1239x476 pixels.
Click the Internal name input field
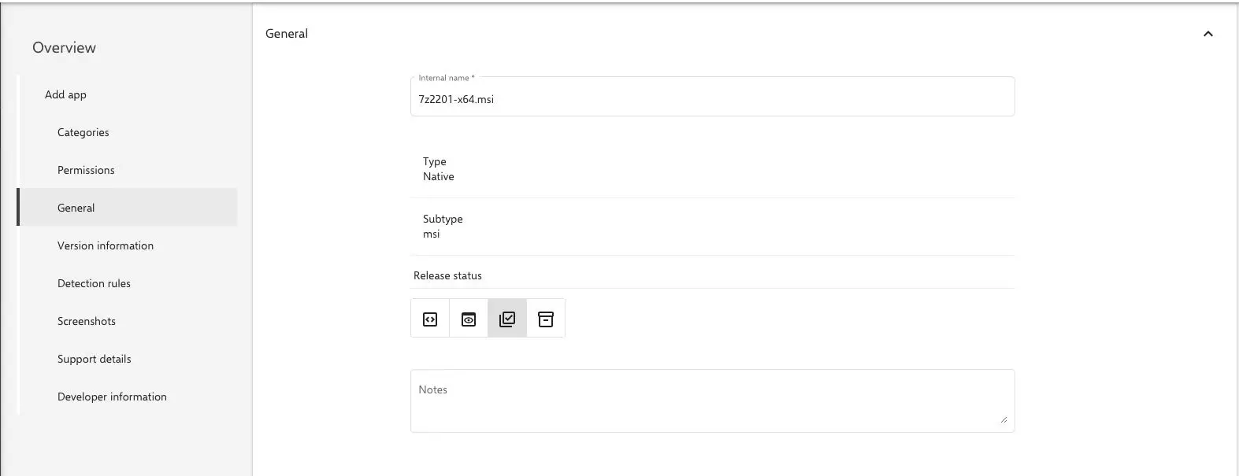(x=712, y=100)
